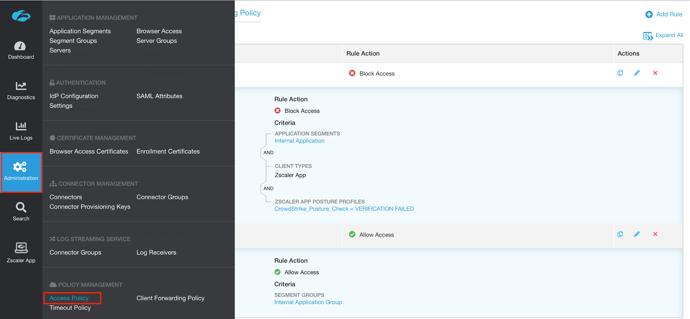Open Servers menu item
The height and width of the screenshot is (319, 690).
point(60,50)
